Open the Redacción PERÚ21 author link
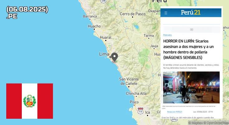This screenshot has width=229, height=125. 174,112
